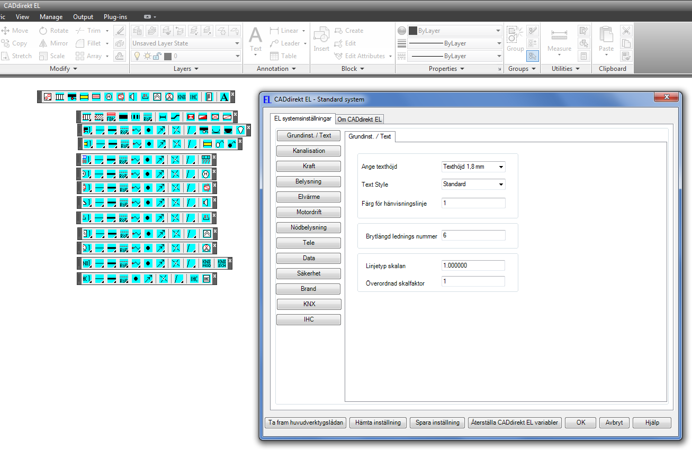This screenshot has width=692, height=450.
Task: Click the boxed IHC icon in bottom toolbar
Action: (x=206, y=279)
